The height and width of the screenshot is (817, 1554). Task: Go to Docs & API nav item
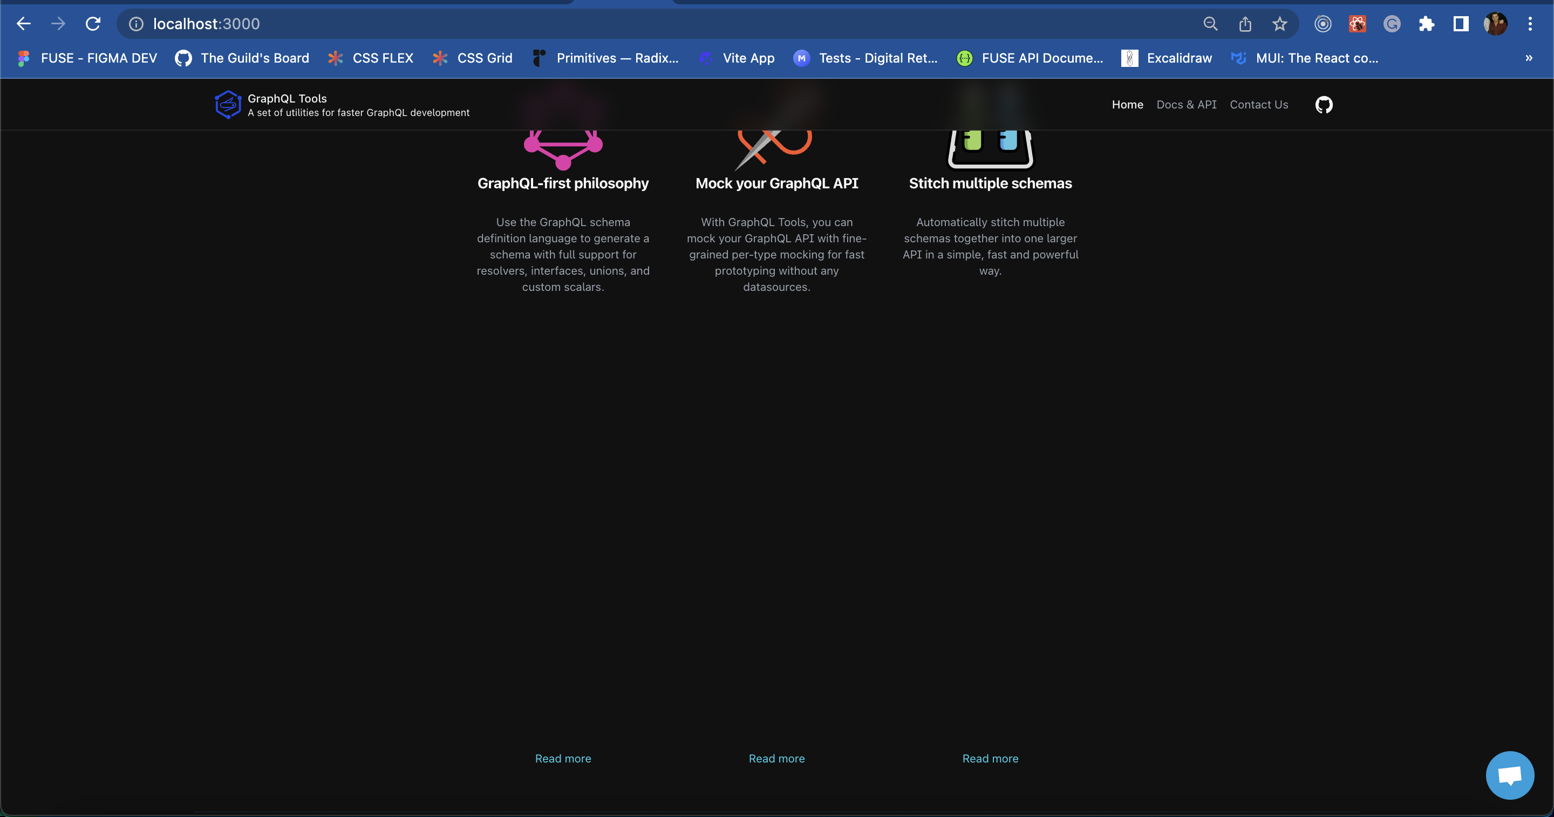(1186, 105)
